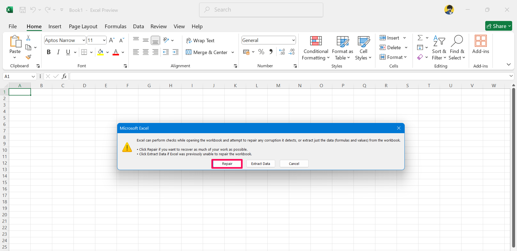The width and height of the screenshot is (517, 251).
Task: Switch to the Review tab
Action: [x=159, y=26]
